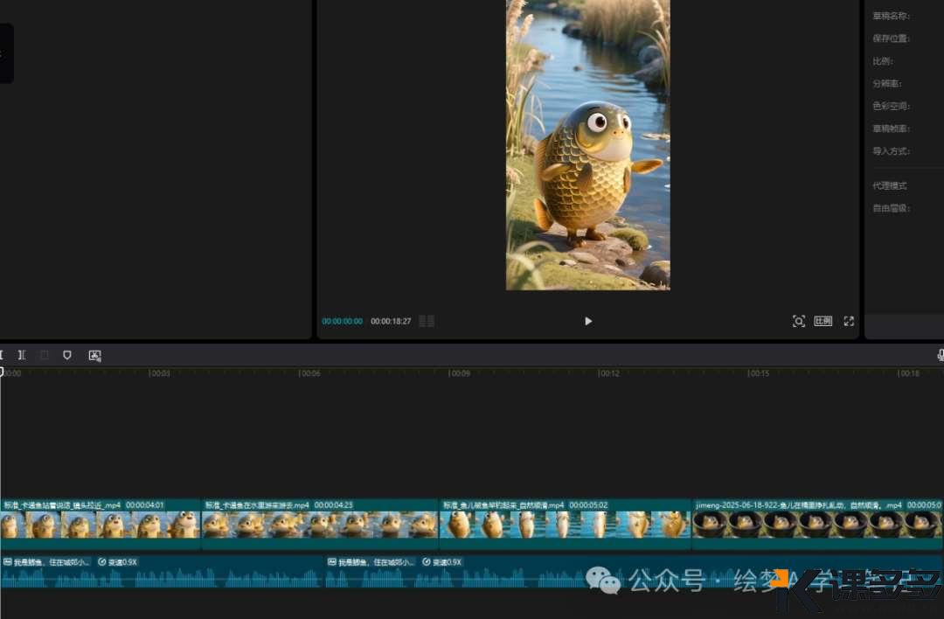The width and height of the screenshot is (944, 619).
Task: Select the split-at-playhead tool in timeline toolbar
Action: coord(22,355)
